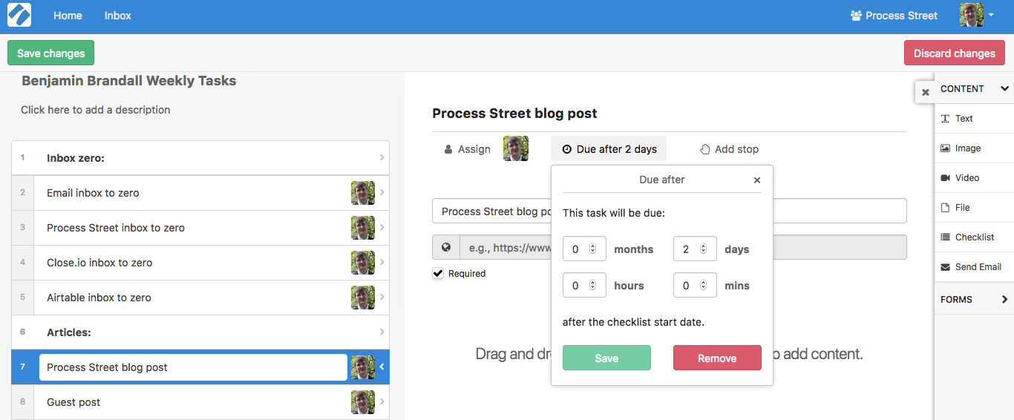The width and height of the screenshot is (1014, 420).
Task: Click the Discard changes button
Action: pos(954,53)
